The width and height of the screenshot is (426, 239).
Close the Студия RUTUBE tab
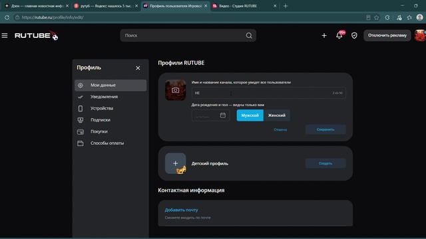[275, 6]
